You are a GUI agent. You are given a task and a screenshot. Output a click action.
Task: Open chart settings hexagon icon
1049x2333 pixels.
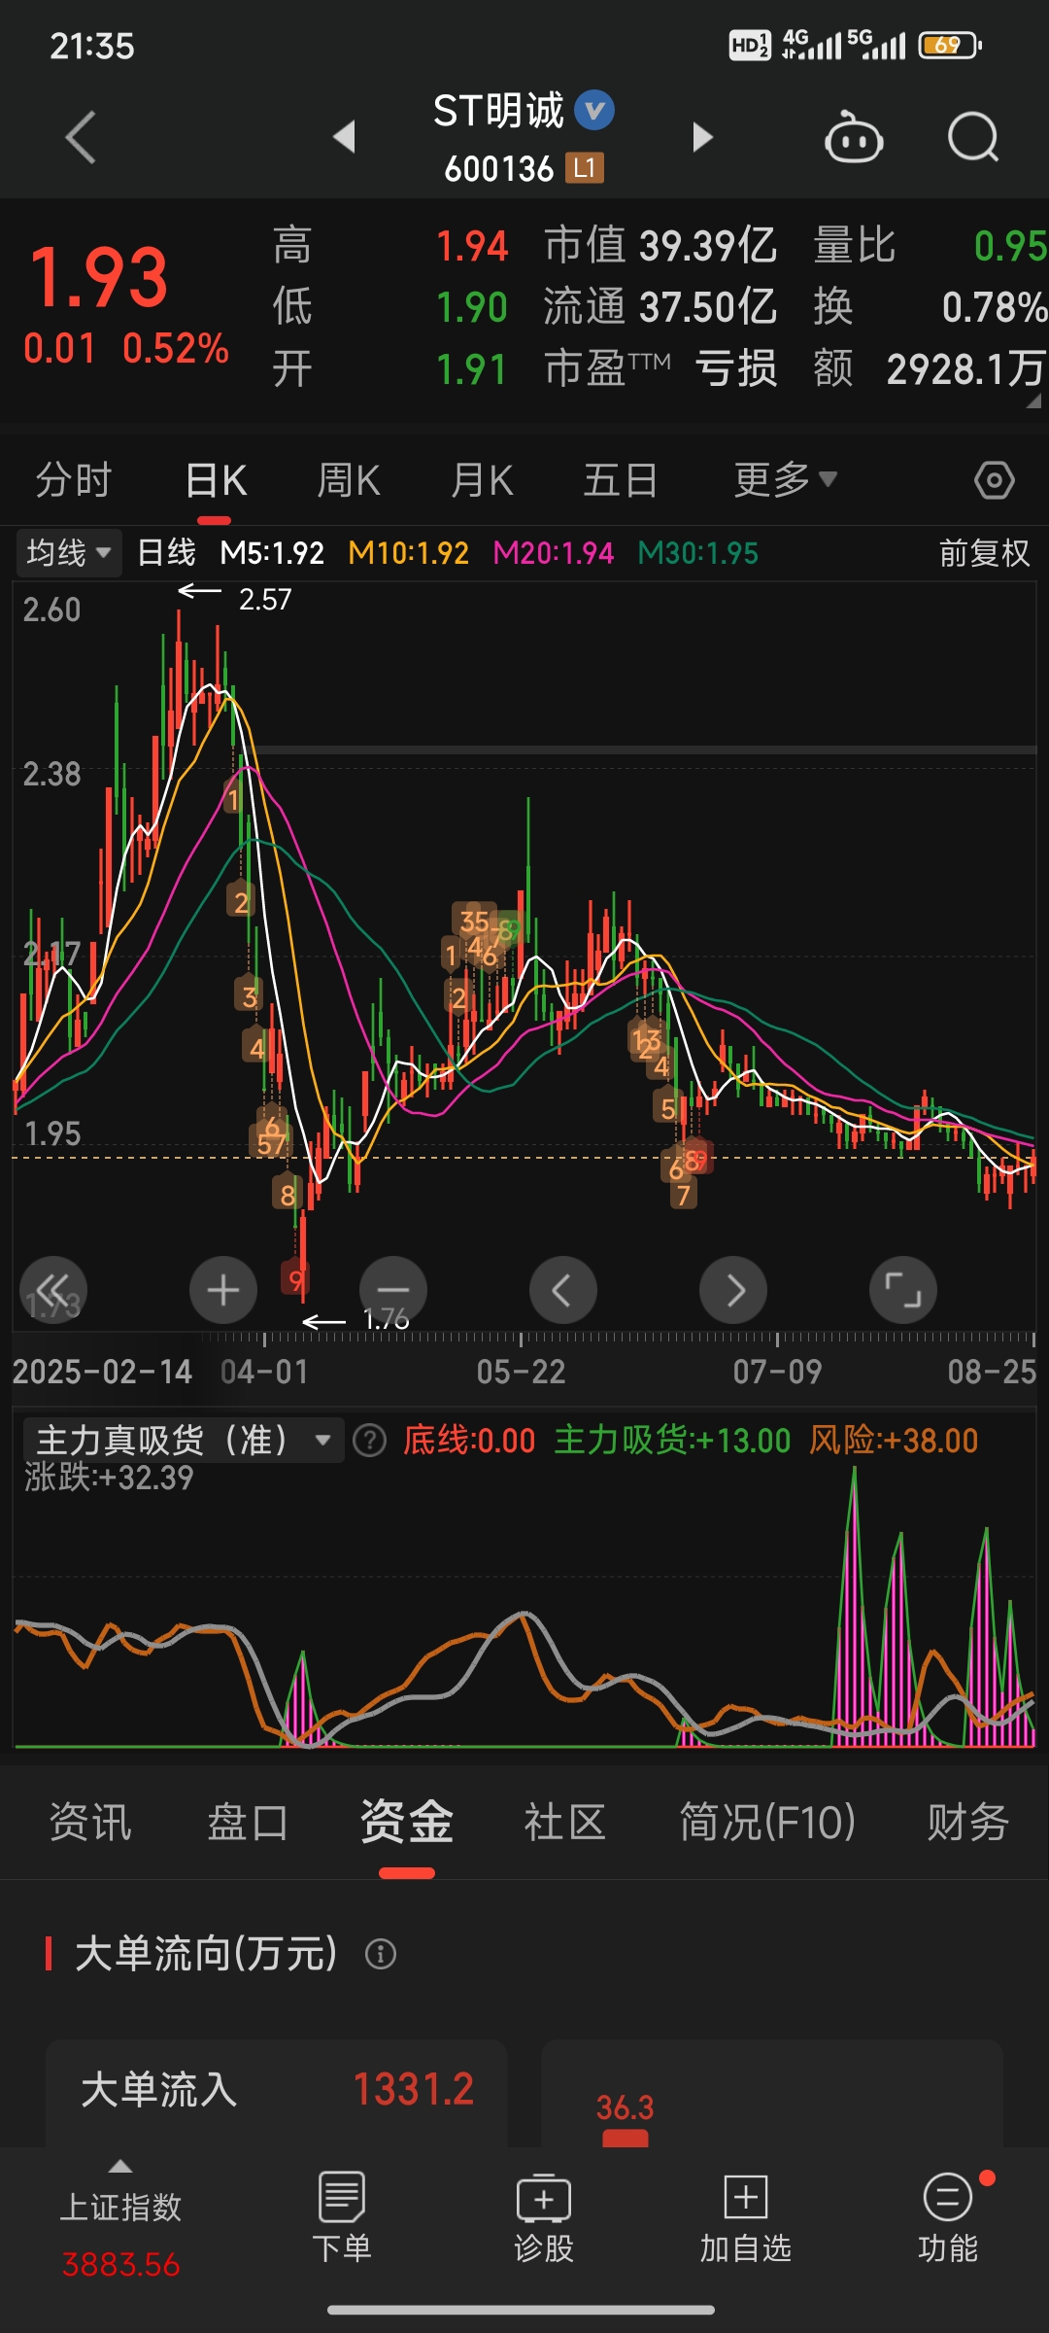click(x=994, y=480)
